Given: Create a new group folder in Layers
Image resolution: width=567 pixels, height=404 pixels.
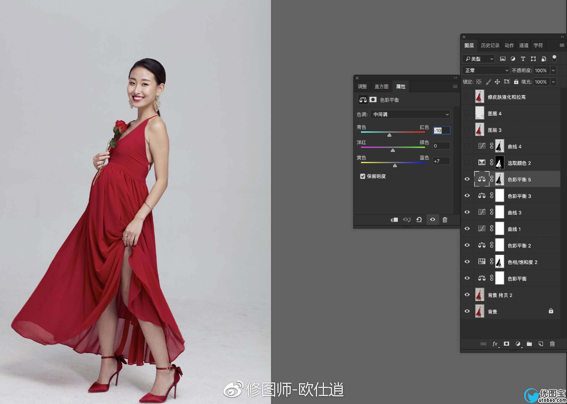Looking at the screenshot, I should (x=529, y=344).
